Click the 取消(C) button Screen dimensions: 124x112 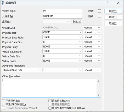click(x=113, y=23)
